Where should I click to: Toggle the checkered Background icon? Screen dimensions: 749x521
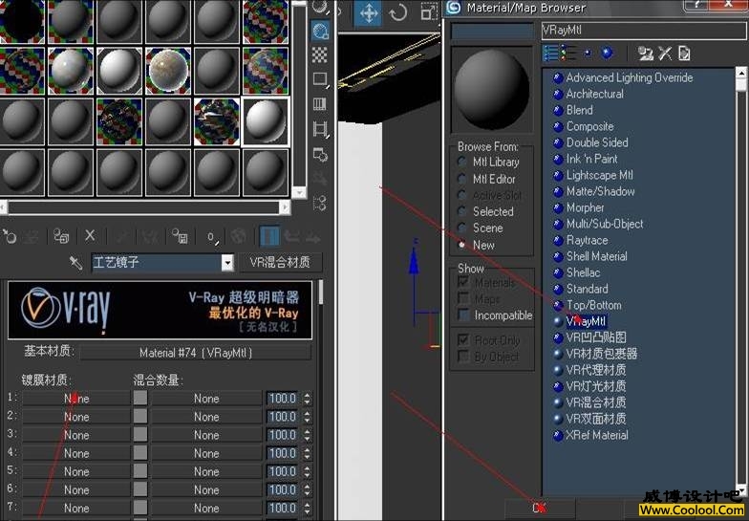pos(320,55)
